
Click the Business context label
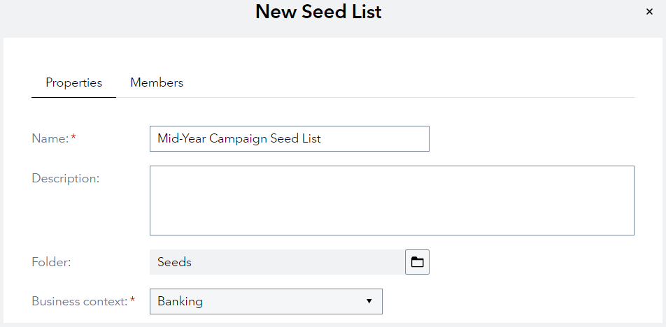80,302
